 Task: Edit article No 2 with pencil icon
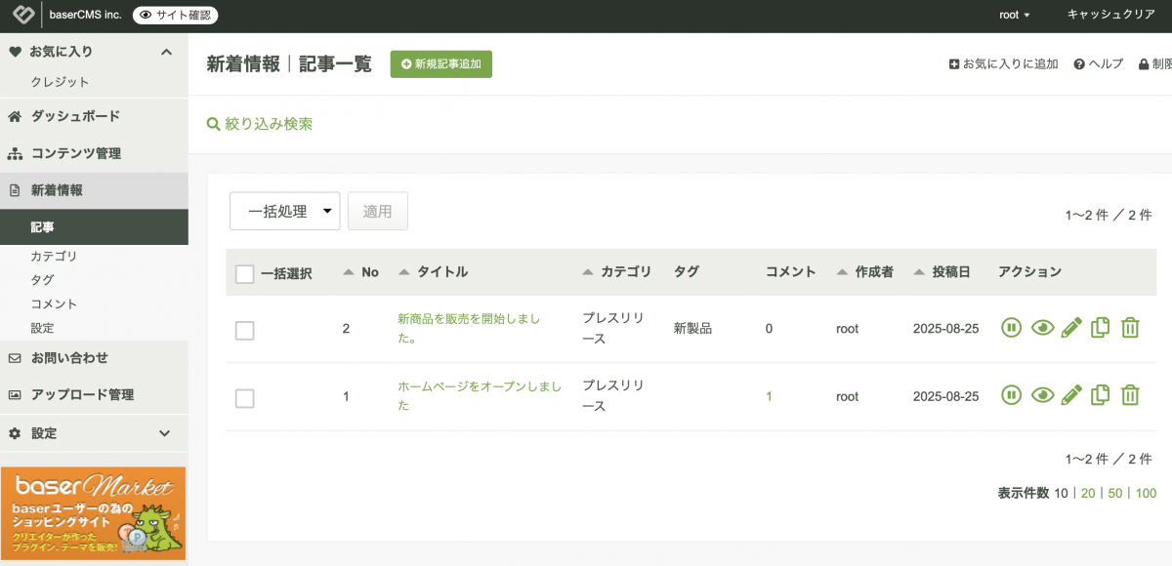[x=1071, y=328]
